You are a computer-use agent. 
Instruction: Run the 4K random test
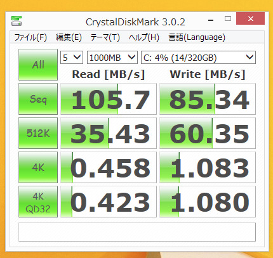pos(38,167)
